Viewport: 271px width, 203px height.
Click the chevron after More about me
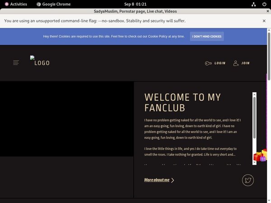(x=173, y=180)
